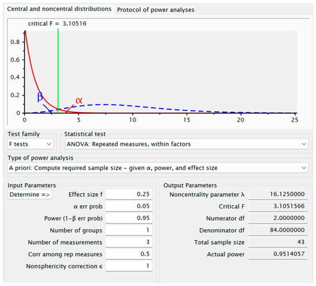Screen dimensions: 316x286
Task: Click the green critical F line
Action: point(58,71)
